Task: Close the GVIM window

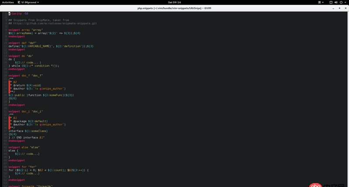Action: pos(346,8)
